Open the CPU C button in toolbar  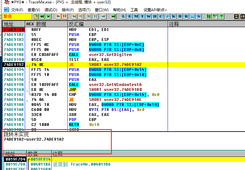tap(161, 16)
